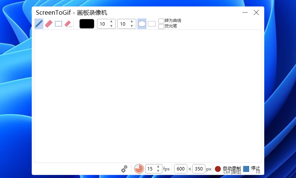Screen dimensions: 296x178
Task: Increase second pen size with up arrow
Action: click(132, 21)
